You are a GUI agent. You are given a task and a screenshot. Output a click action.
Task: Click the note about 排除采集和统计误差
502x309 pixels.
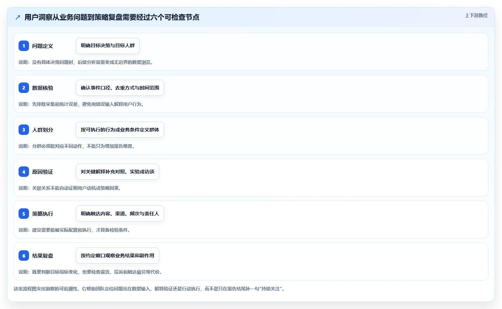(82, 104)
